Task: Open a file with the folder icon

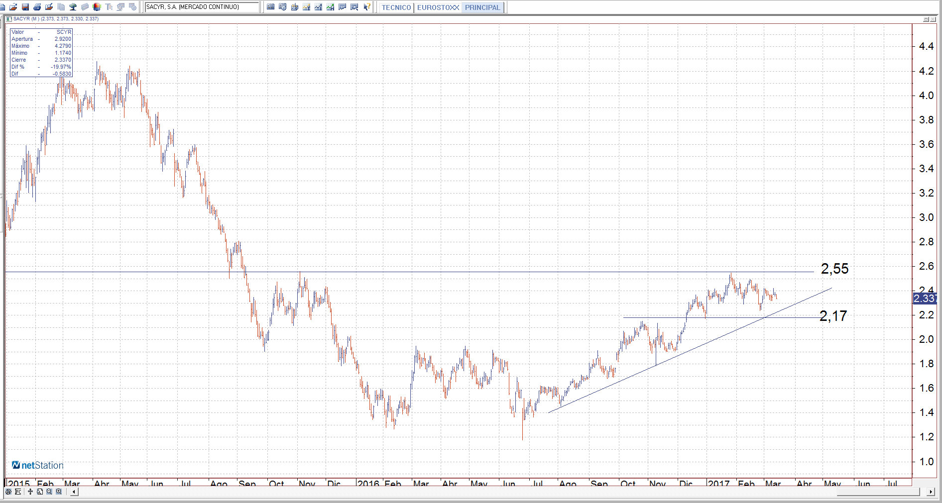Action: (13, 7)
